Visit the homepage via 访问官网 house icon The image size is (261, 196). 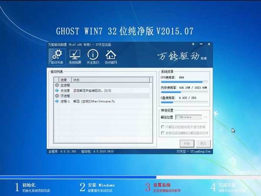[x=110, y=56]
